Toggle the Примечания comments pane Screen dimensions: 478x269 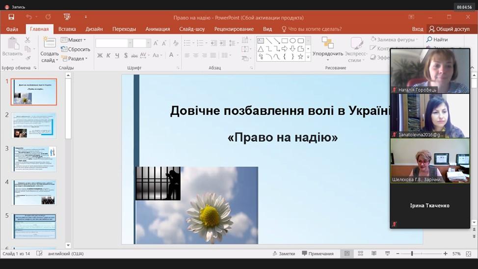coord(318,254)
